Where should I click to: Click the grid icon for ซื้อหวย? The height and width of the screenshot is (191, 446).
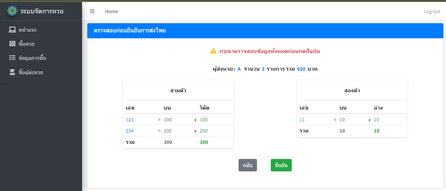[x=12, y=44]
